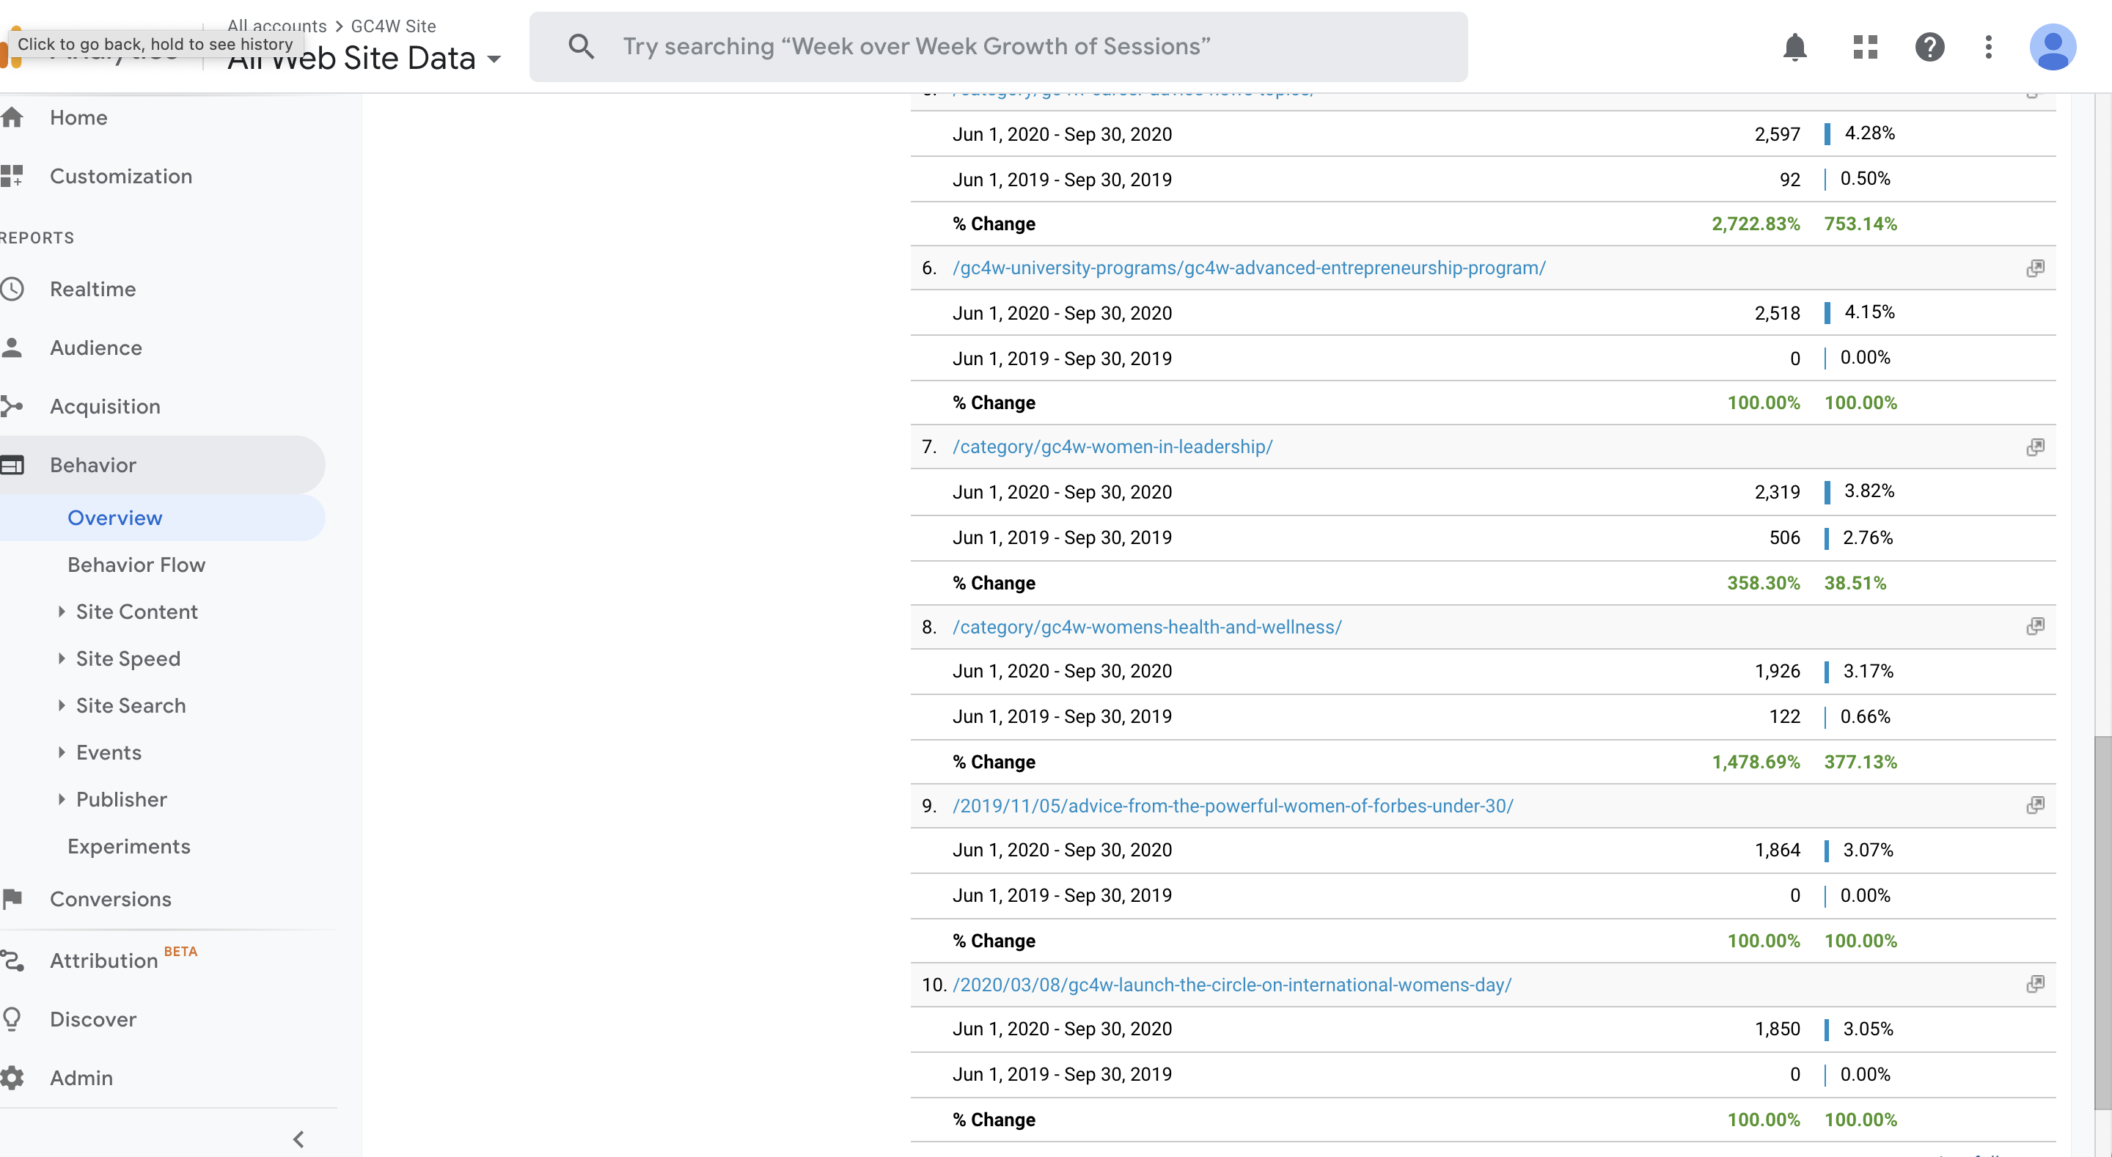Screen dimensions: 2112x1157
Task: Click the 2,722.83% change value
Action: (1756, 224)
